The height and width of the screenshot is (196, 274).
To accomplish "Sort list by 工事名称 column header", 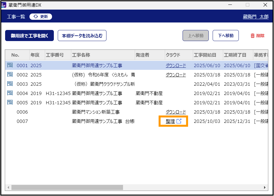I will (x=81, y=55).
